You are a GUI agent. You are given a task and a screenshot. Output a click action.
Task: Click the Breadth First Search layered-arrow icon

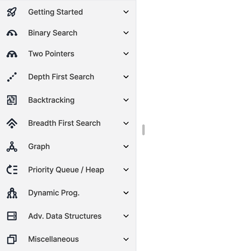coord(12,123)
